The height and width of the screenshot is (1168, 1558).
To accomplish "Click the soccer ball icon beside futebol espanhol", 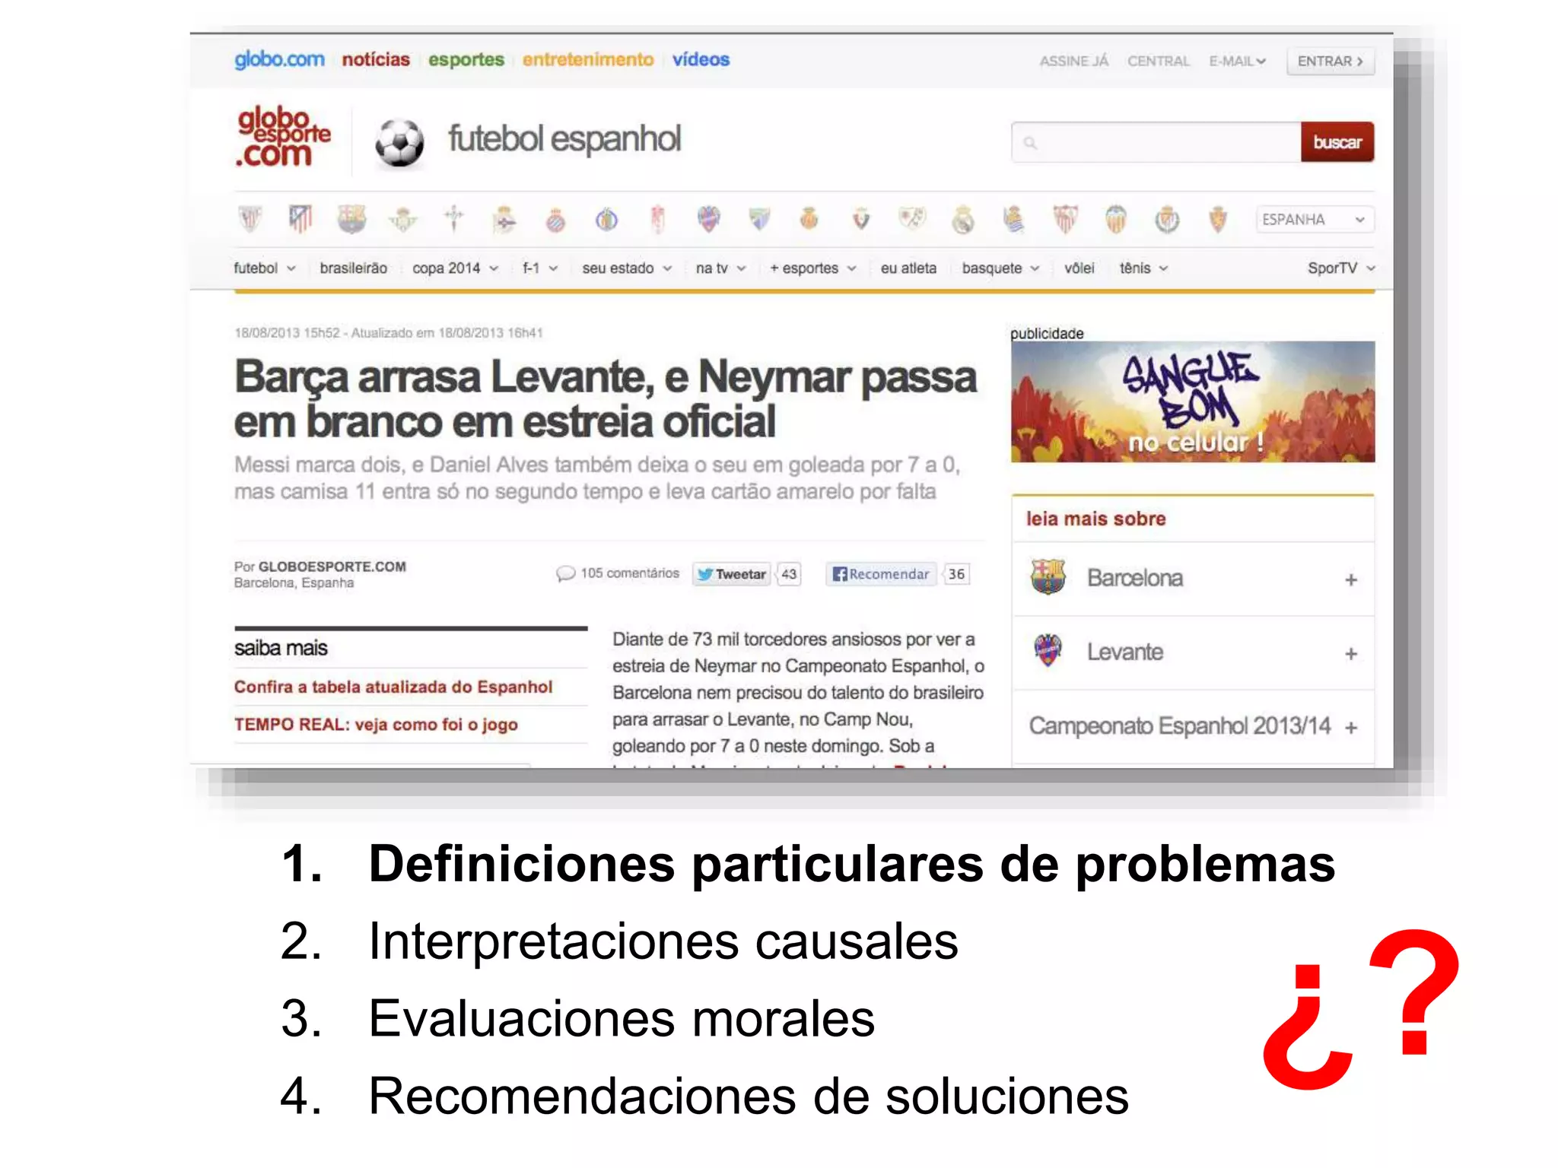I will (399, 143).
